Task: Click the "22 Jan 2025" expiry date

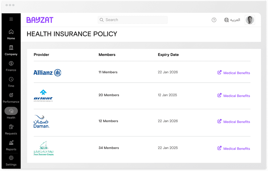Action: 168,148
